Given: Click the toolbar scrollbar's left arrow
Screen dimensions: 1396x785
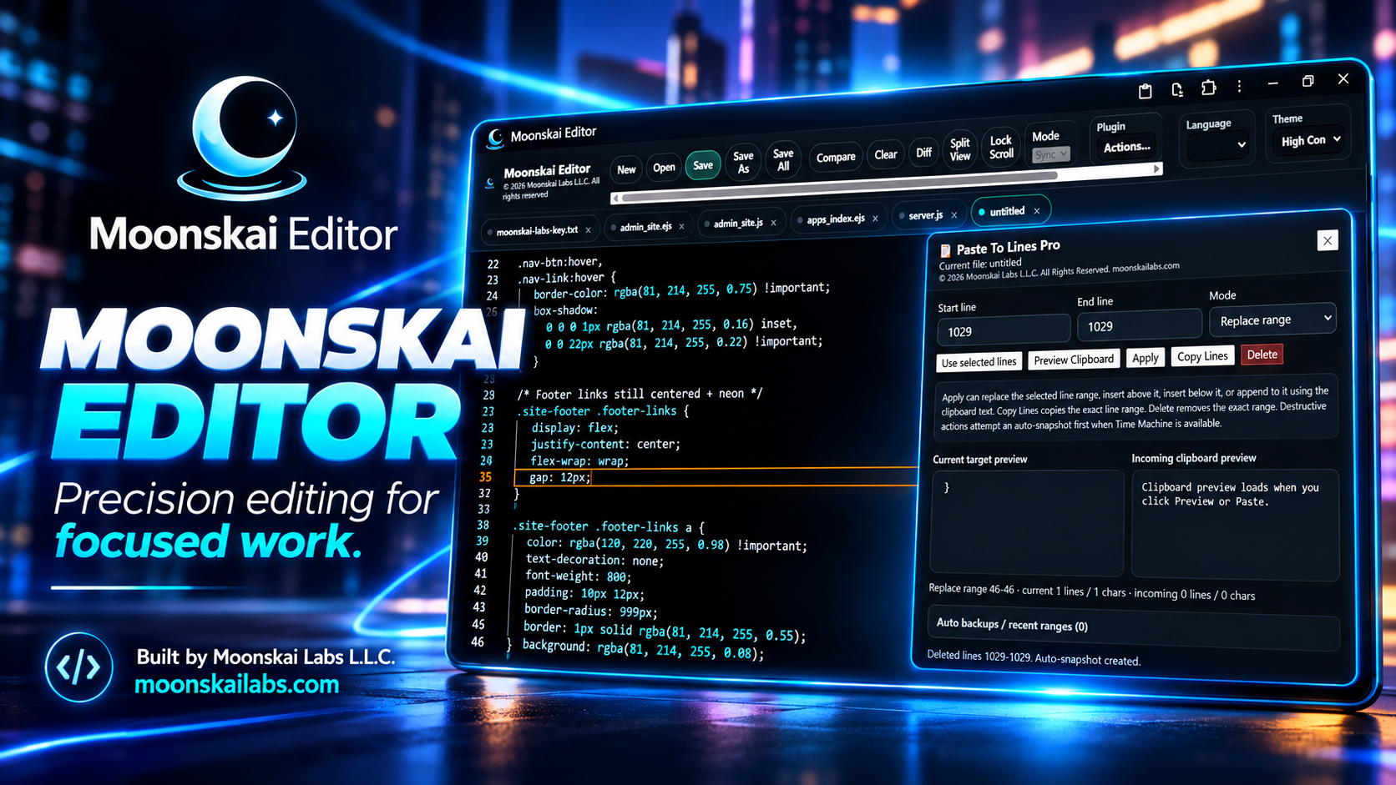Looking at the screenshot, I should click(x=615, y=199).
